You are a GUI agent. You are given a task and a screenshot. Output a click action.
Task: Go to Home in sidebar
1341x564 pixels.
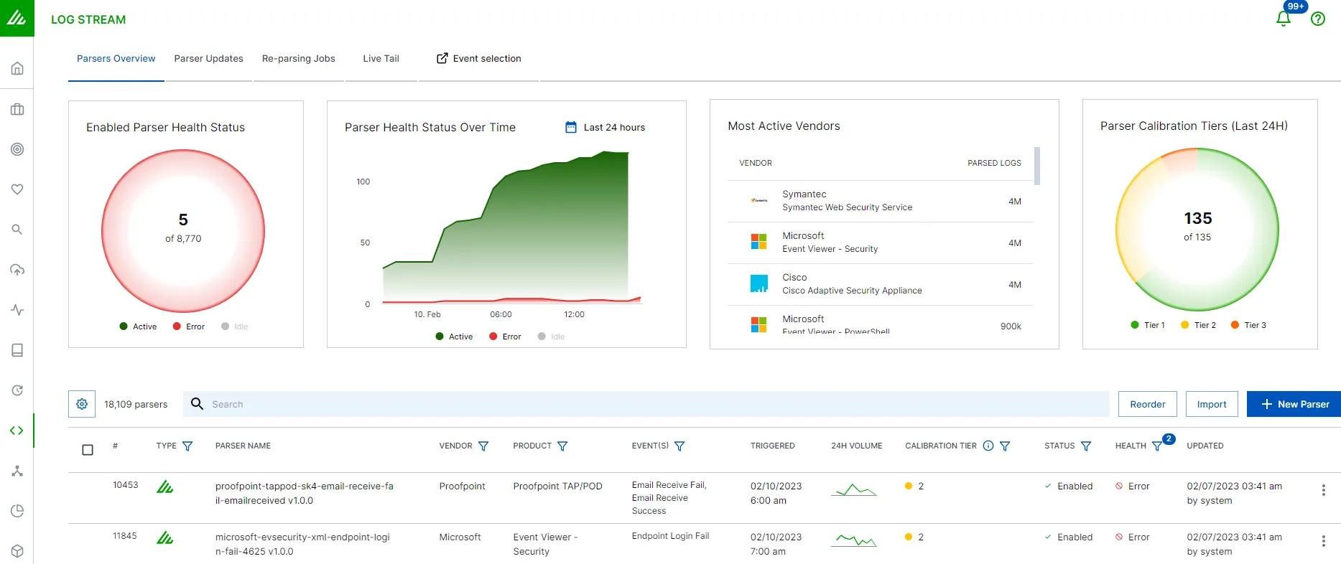click(17, 69)
